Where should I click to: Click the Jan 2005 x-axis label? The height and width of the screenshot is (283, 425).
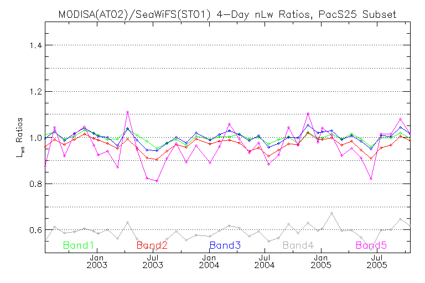point(321,261)
